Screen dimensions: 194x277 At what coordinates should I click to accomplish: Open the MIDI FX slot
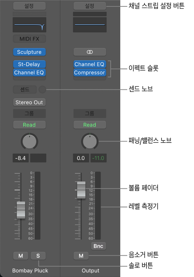click(x=29, y=39)
